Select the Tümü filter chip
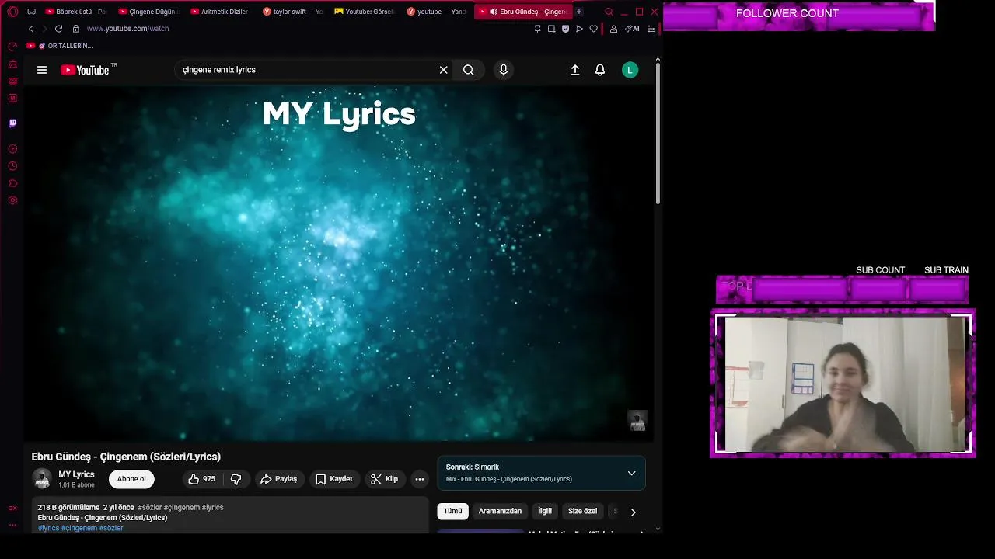The image size is (995, 559). click(x=452, y=511)
